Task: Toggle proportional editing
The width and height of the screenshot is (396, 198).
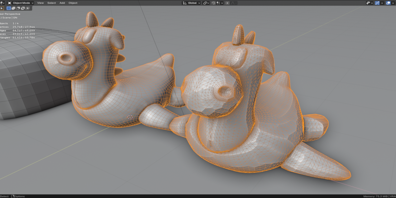Action: 227,3
